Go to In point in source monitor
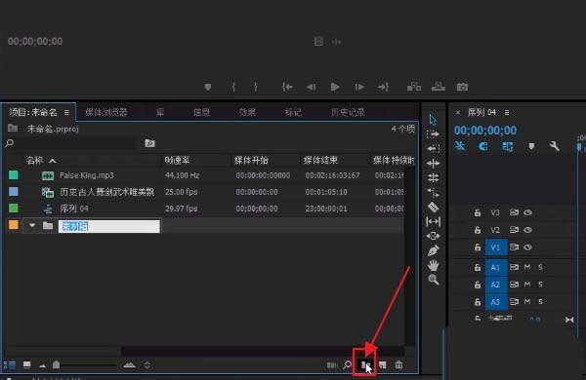This screenshot has height=380, width=586. 287,88
